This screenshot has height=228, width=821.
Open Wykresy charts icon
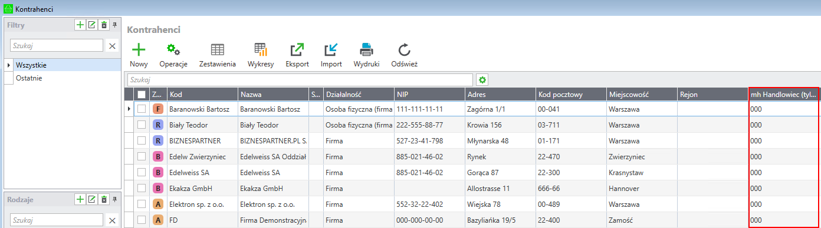pos(261,50)
